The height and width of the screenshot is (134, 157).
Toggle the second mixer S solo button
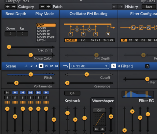[15, 97]
